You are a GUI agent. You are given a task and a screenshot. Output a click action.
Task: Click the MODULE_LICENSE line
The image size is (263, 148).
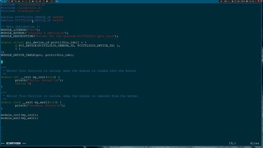[20, 30]
